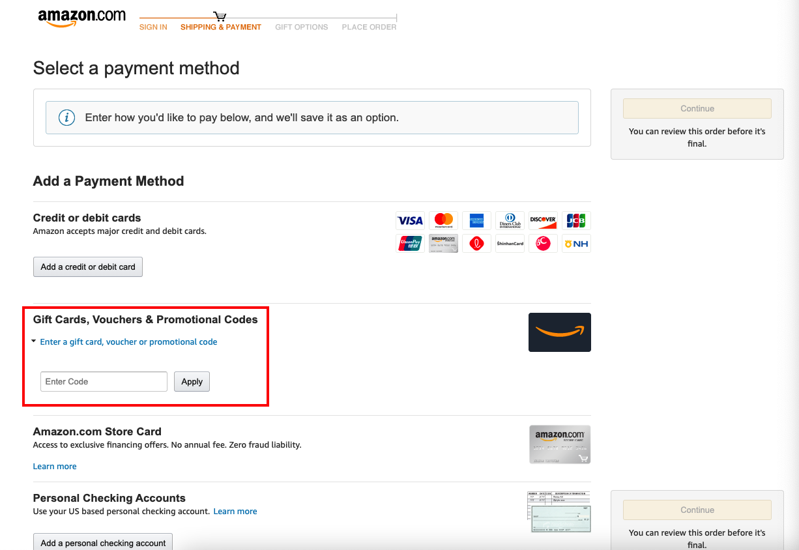This screenshot has width=799, height=550.
Task: Go to the SIGN IN checkout step
Action: [153, 27]
